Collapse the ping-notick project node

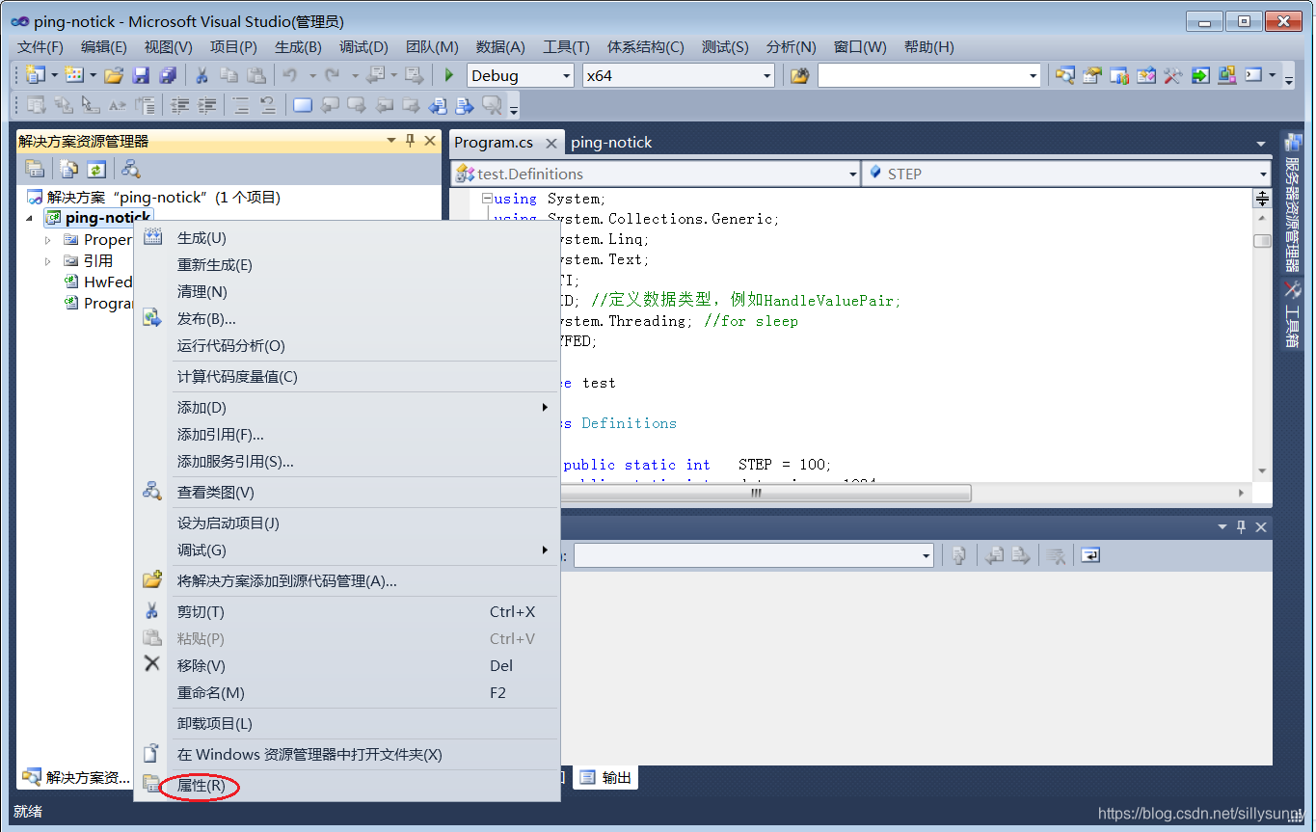29,219
